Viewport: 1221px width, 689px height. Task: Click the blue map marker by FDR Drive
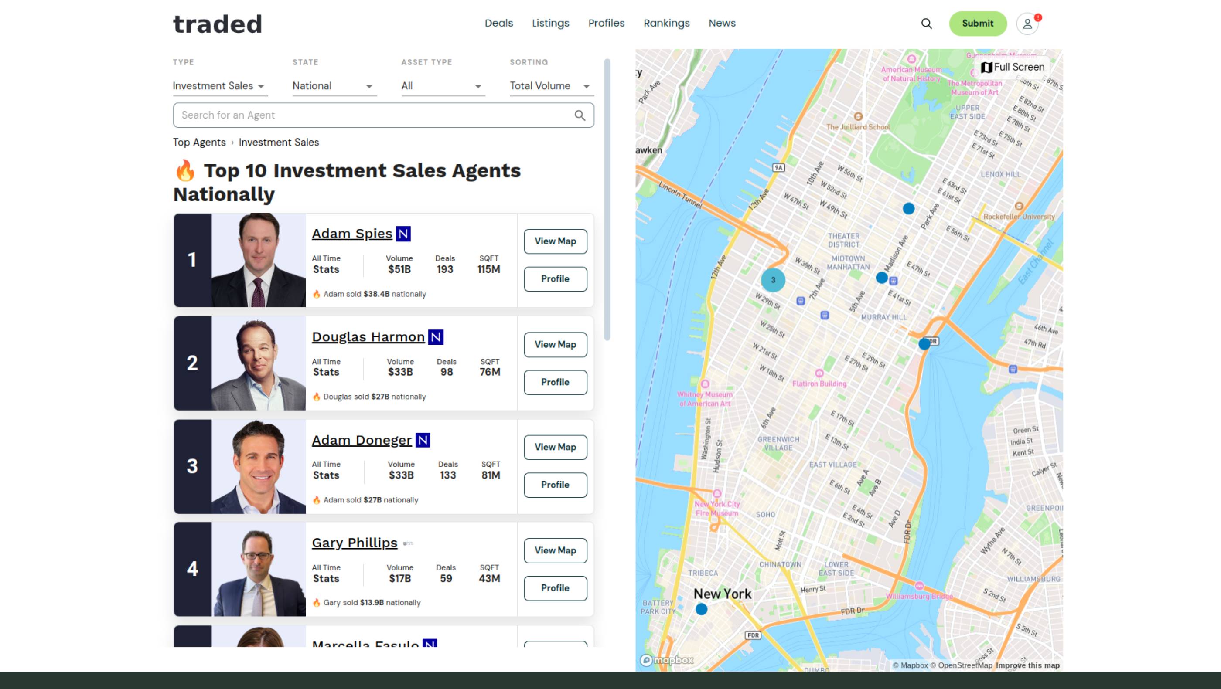click(924, 344)
